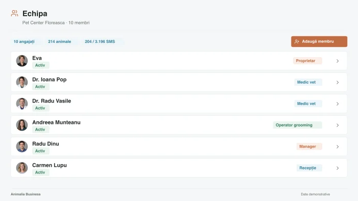The width and height of the screenshot is (358, 201).
Task: Click the name Eva
Action: tap(37, 58)
